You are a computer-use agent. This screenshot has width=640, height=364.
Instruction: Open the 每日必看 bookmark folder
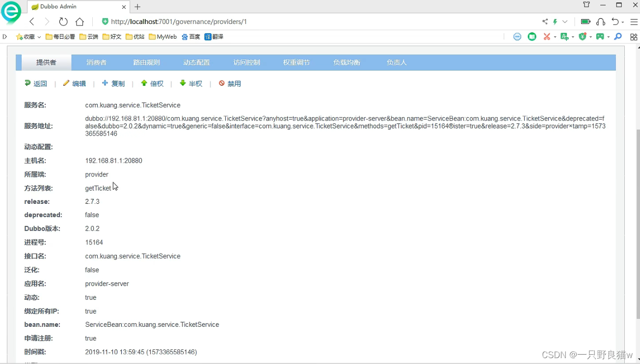click(60, 37)
